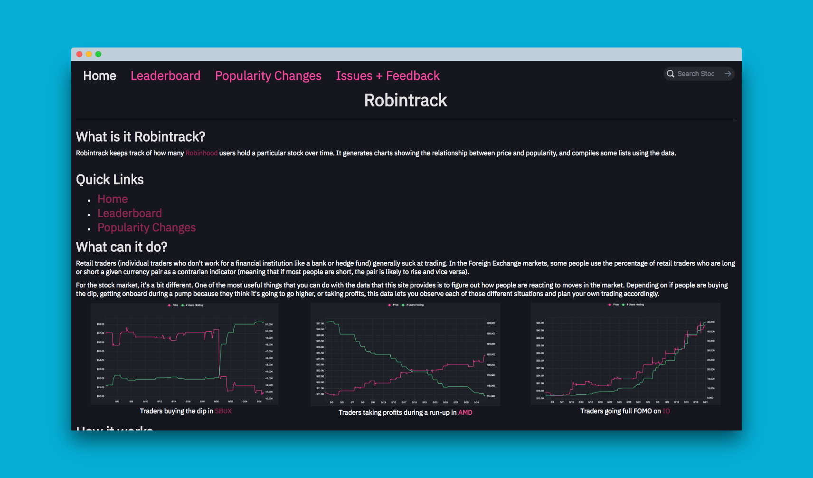Screen dimensions: 813x478
Task: Open the SBUX ticker link below the first chart
Action: [223, 411]
